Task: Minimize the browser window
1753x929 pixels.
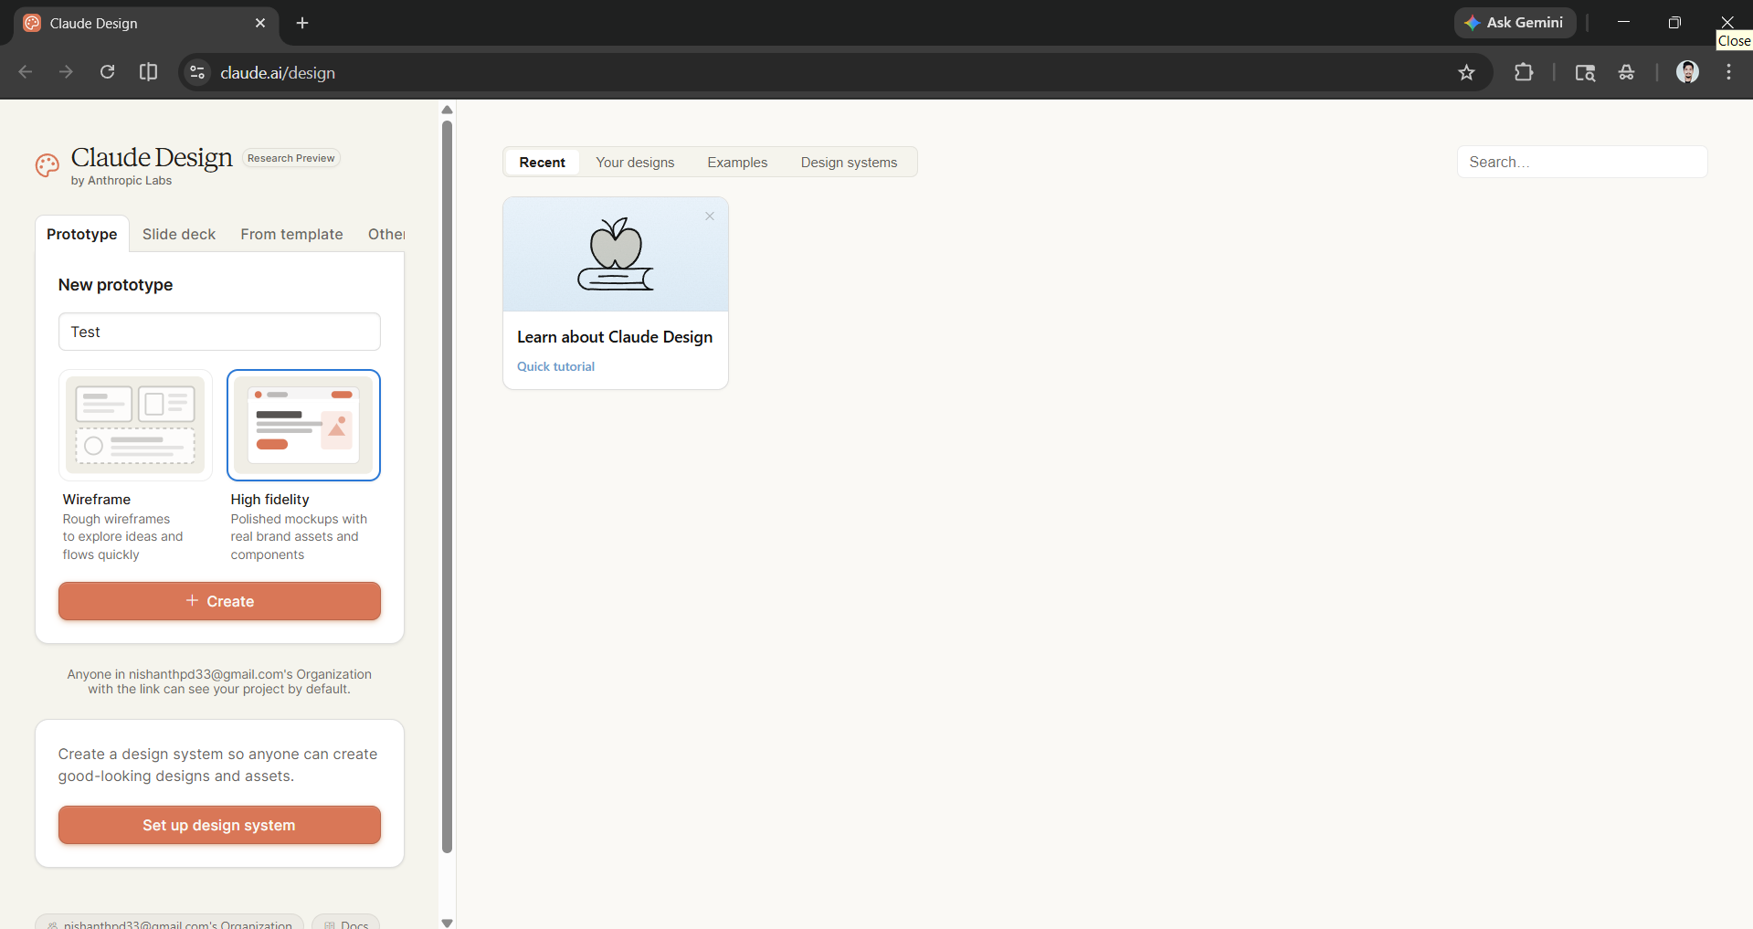Action: pos(1623,23)
